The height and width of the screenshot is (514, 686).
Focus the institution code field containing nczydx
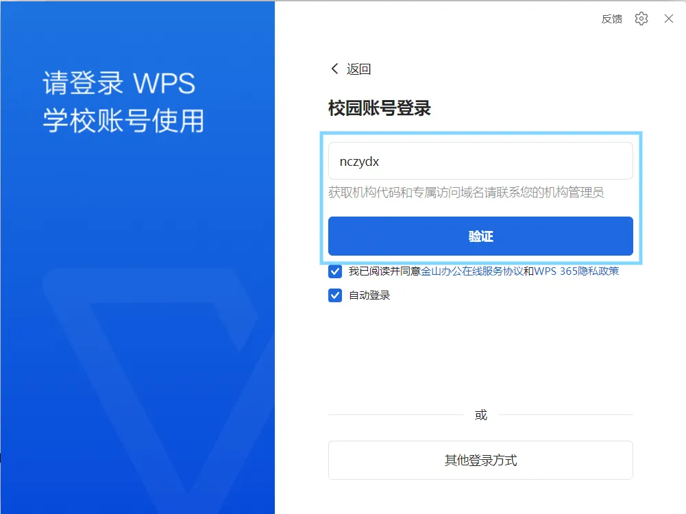tap(480, 160)
